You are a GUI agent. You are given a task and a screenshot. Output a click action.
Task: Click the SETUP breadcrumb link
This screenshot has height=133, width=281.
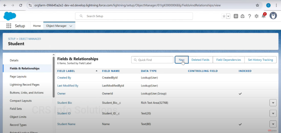12,39
